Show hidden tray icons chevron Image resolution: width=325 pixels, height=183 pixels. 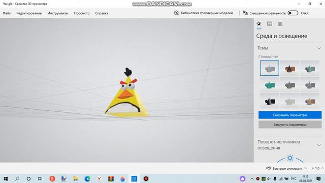pyautogui.click(x=252, y=178)
